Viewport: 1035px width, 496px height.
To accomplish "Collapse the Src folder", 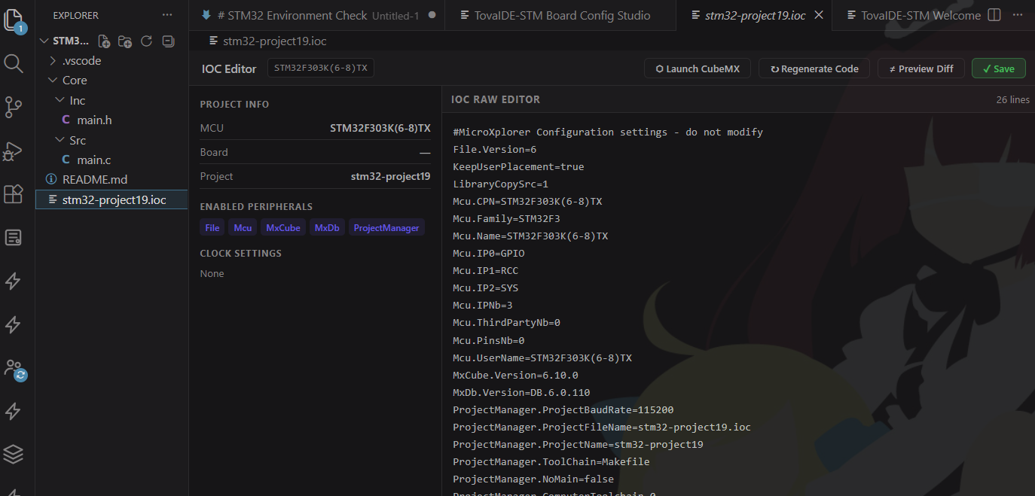I will pos(78,141).
